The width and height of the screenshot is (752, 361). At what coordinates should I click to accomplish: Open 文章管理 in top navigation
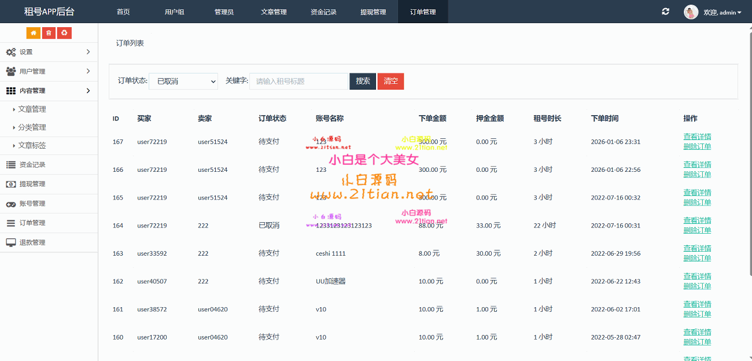tap(274, 12)
